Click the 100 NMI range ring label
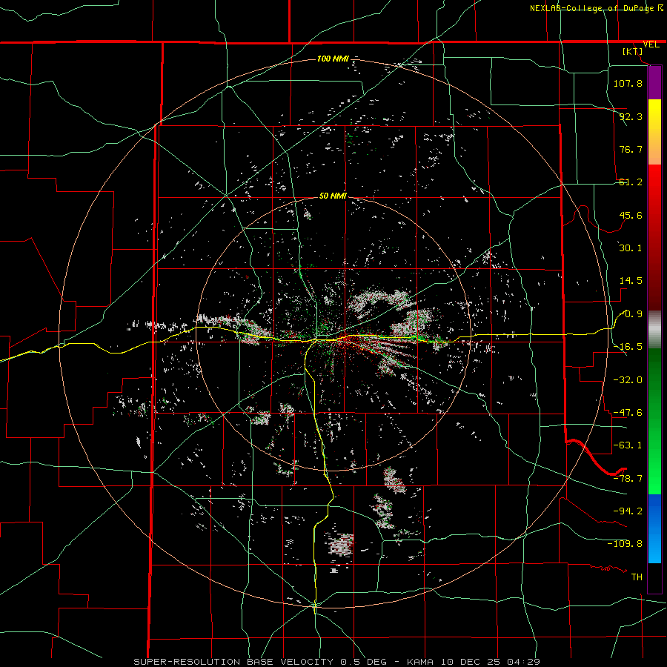Image resolution: width=667 pixels, height=667 pixels. click(333, 59)
